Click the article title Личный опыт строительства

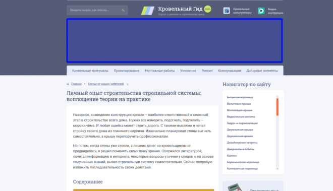coord(134,96)
